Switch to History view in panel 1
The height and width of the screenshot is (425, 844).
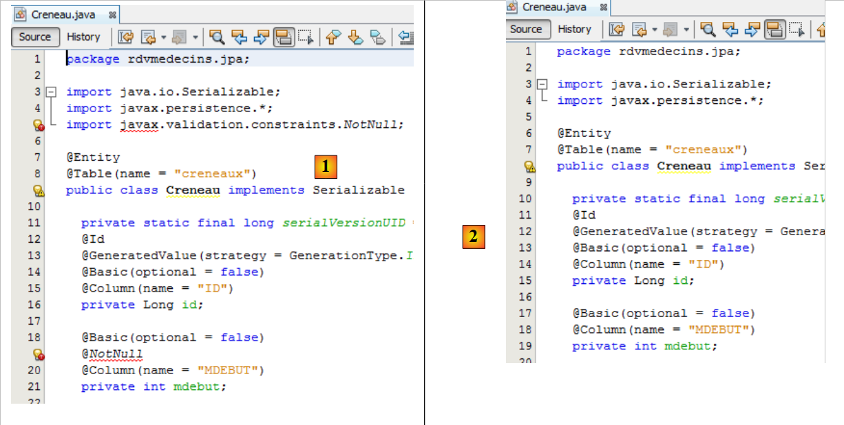(83, 37)
